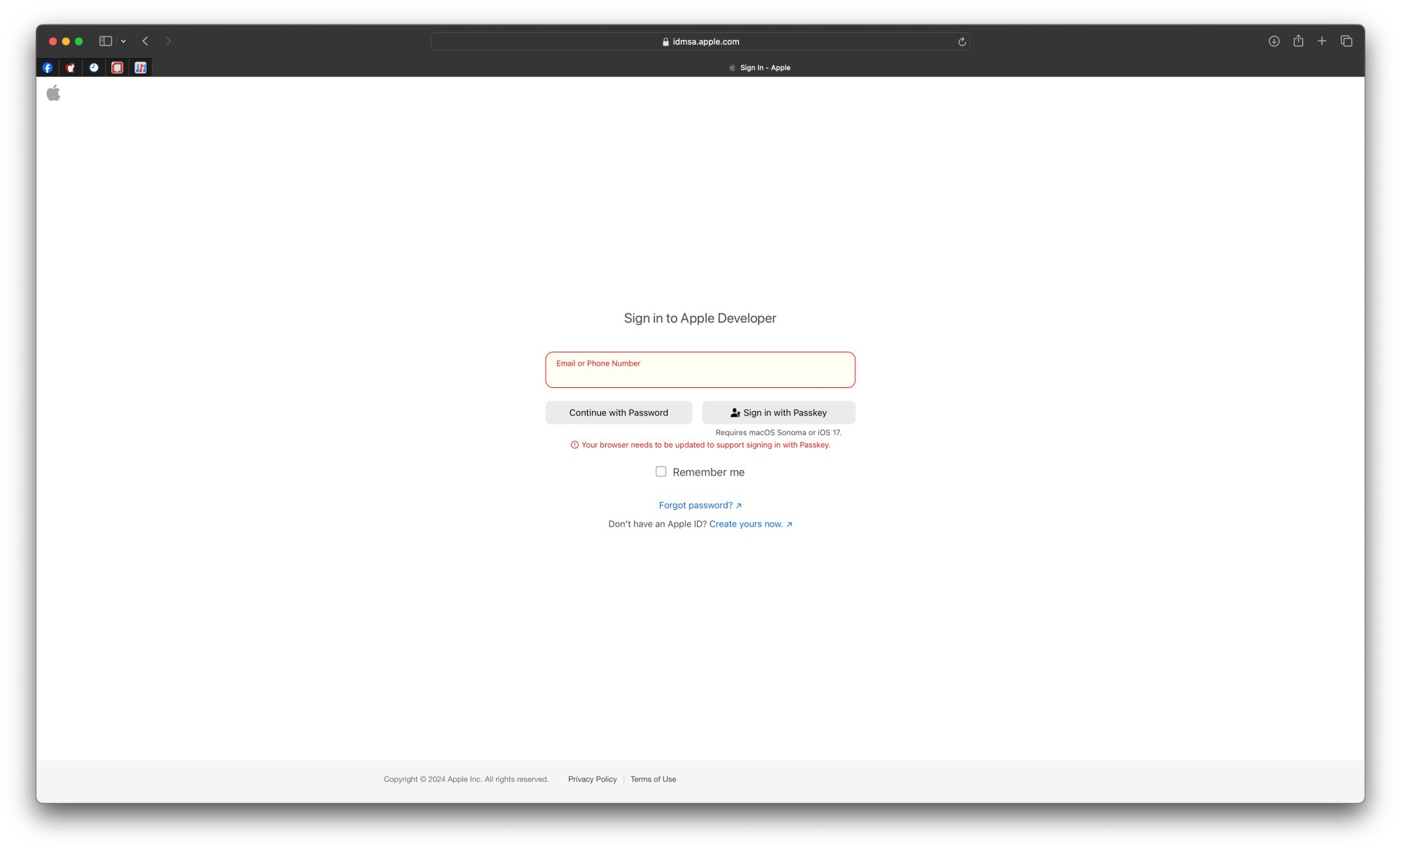Click the Apple logo on the page
Image resolution: width=1401 pixels, height=851 pixels.
(x=53, y=93)
